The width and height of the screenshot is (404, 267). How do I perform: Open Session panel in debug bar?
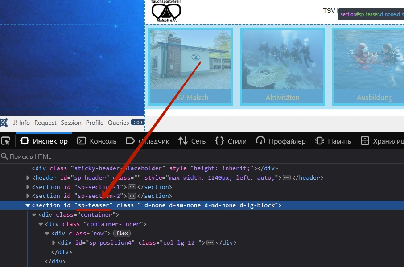(x=71, y=123)
